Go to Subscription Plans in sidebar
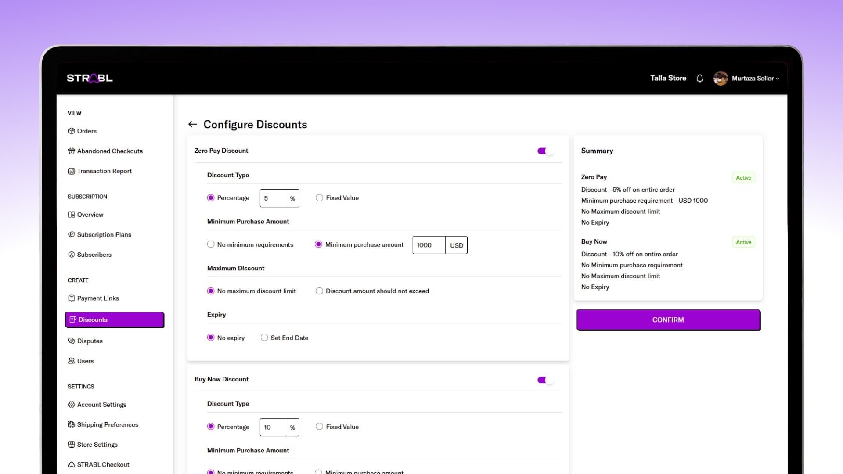 point(104,235)
